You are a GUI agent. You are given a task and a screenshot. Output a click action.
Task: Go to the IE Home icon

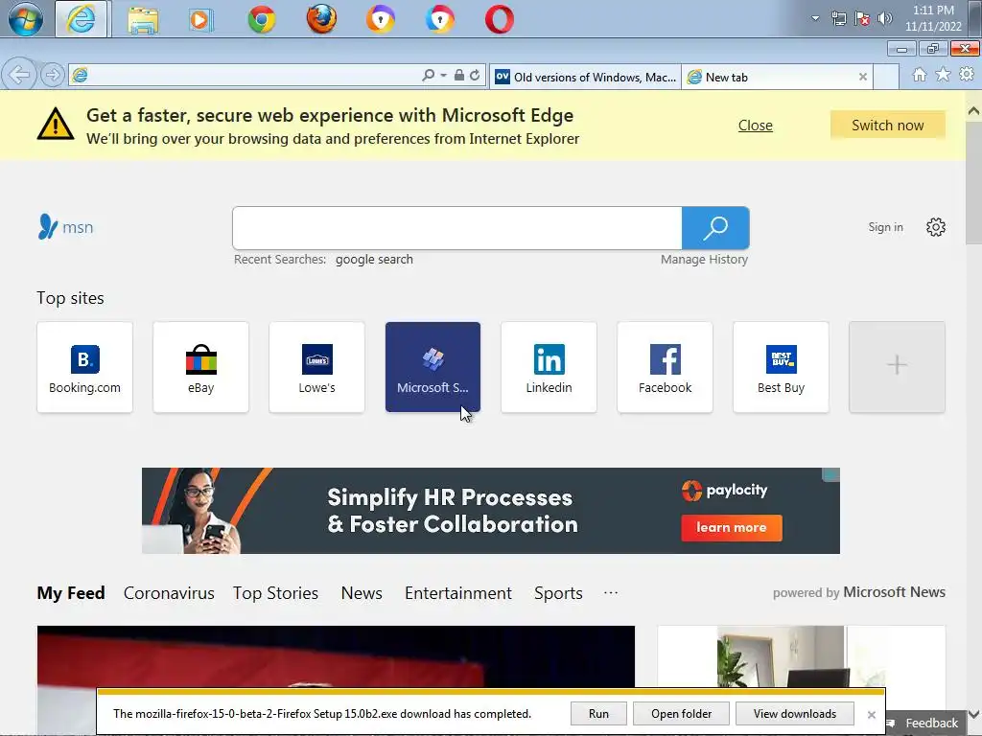920,75
